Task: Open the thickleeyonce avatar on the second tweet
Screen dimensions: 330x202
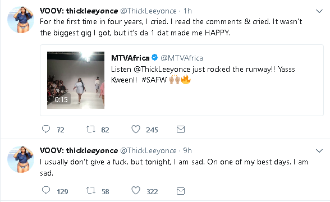Action: coord(21,159)
